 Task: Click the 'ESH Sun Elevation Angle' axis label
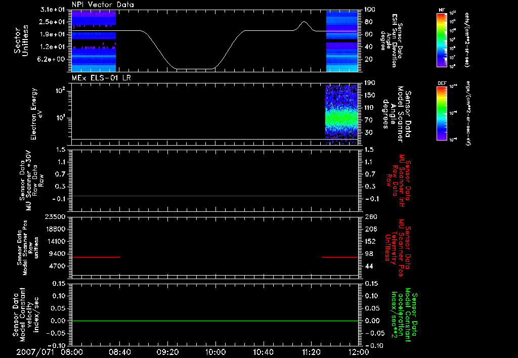(x=392, y=40)
